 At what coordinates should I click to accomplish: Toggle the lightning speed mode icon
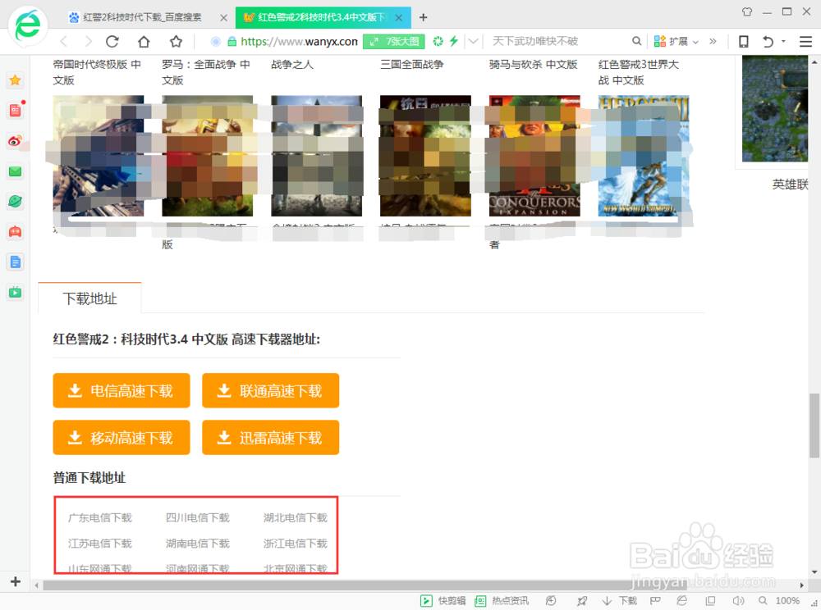click(x=453, y=41)
